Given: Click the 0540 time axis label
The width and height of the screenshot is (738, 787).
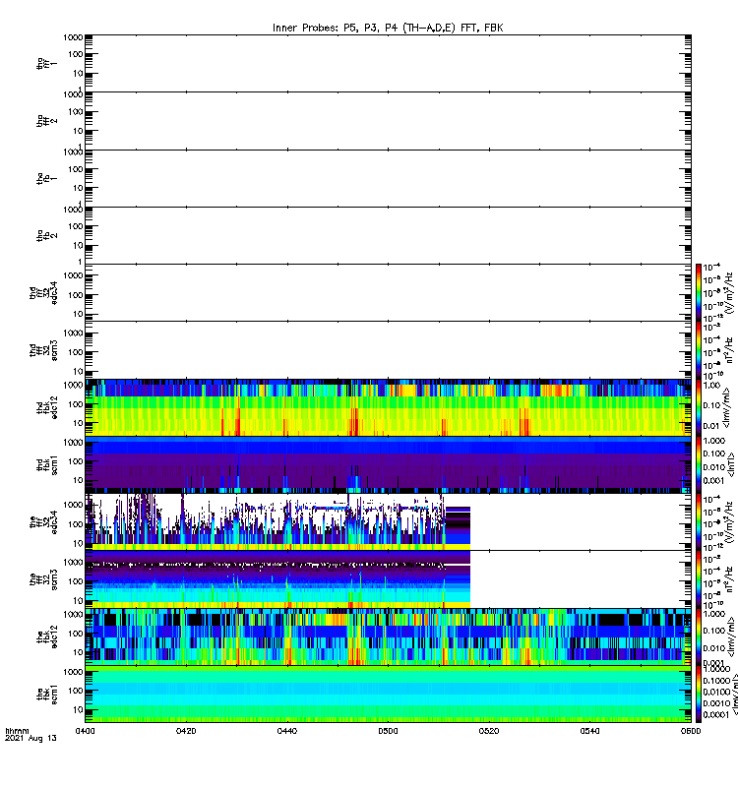Looking at the screenshot, I should click(589, 731).
